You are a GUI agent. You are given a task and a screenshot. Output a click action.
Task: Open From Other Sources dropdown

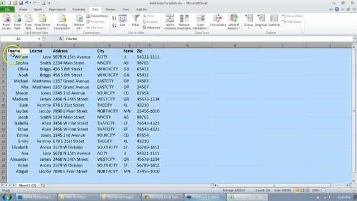(42, 22)
